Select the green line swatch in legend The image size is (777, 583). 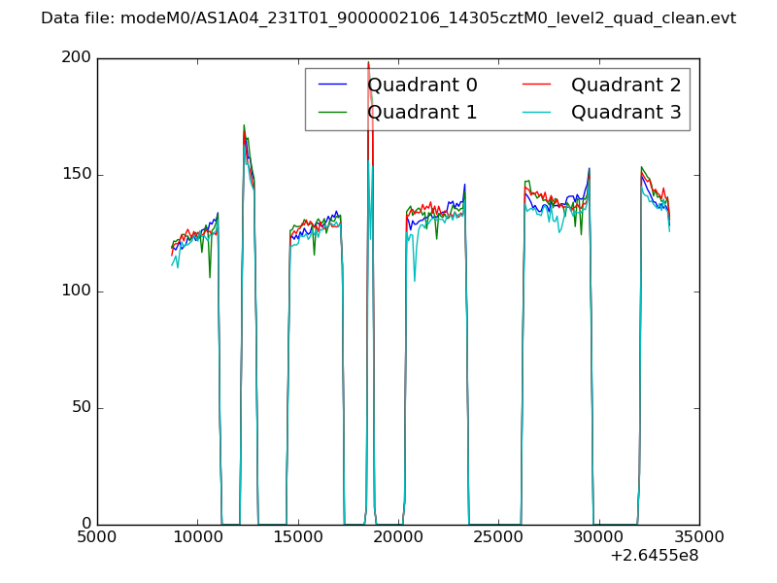[x=332, y=112]
